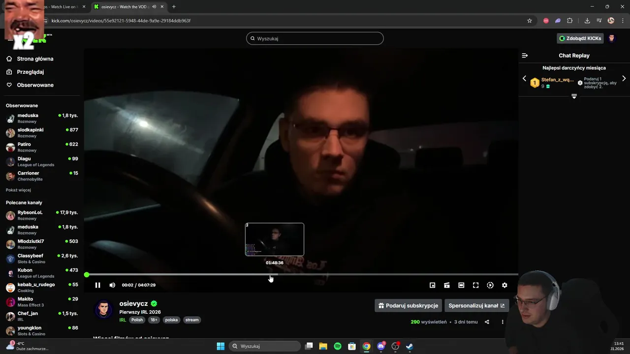Show previous top gifter
The height and width of the screenshot is (354, 630).
[524, 79]
